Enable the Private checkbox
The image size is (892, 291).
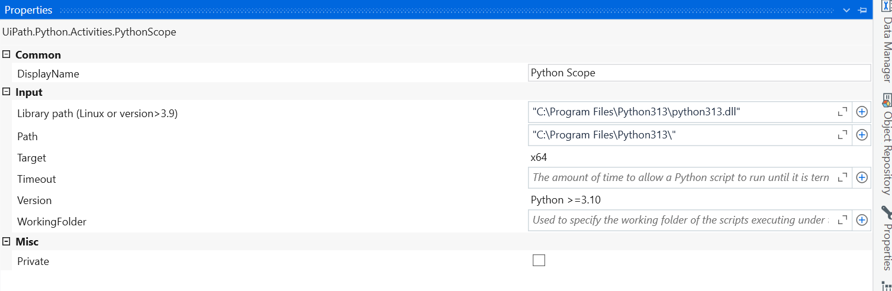coord(539,260)
